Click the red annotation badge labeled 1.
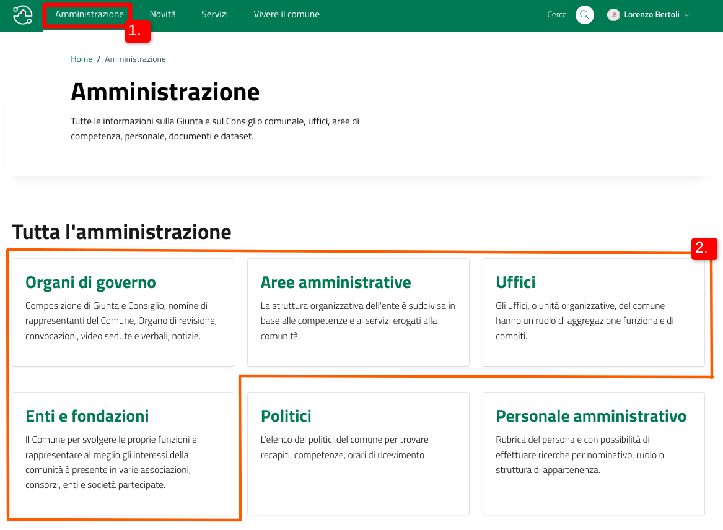 [138, 32]
